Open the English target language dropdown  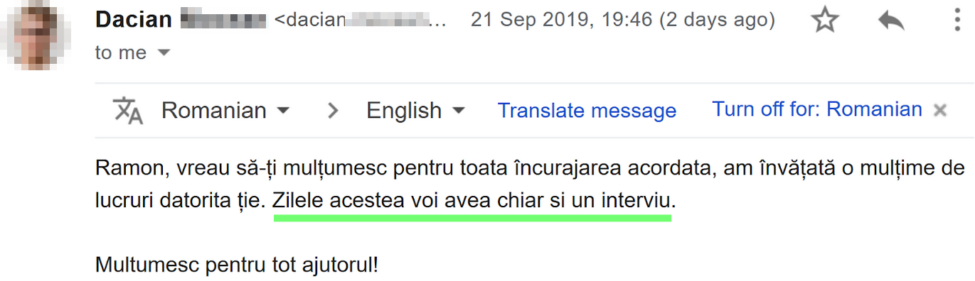pos(415,111)
